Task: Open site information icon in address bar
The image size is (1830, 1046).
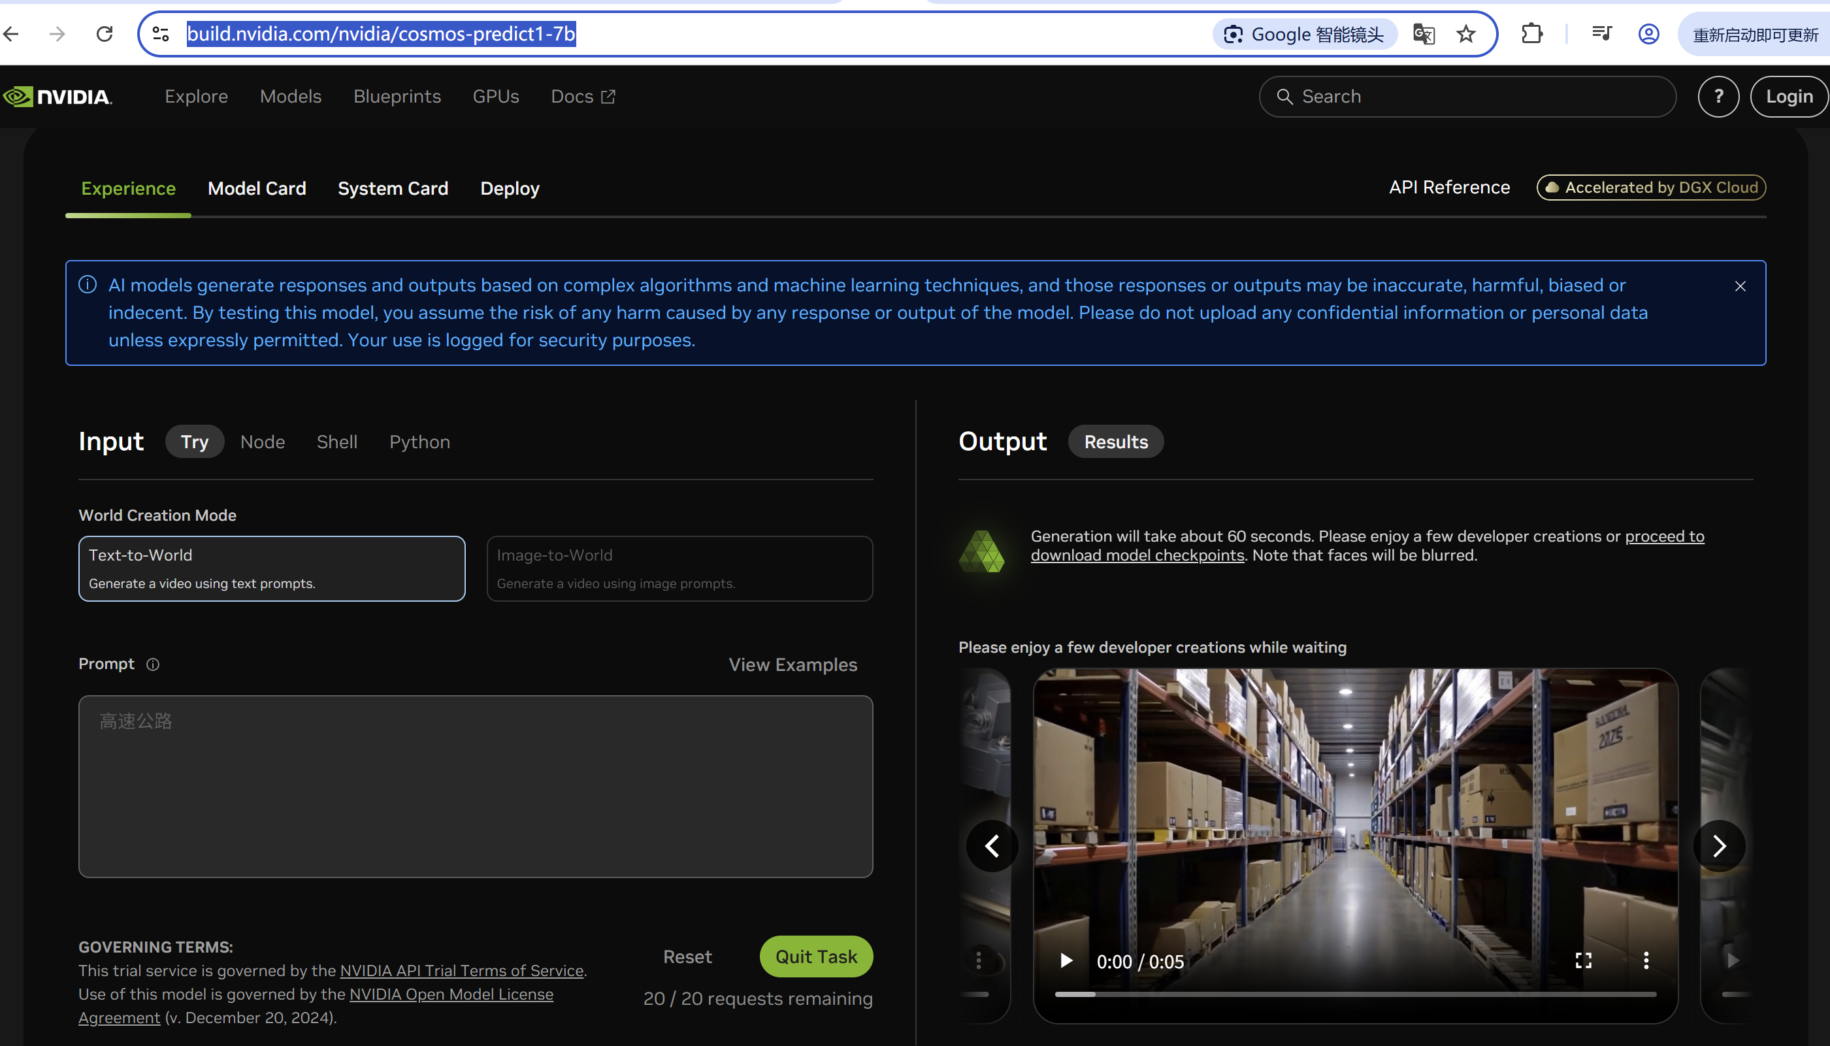Action: point(161,34)
